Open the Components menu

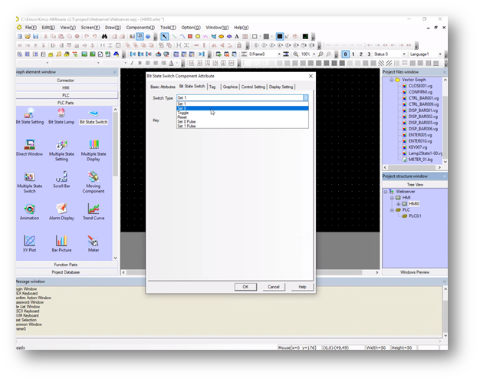tap(139, 27)
